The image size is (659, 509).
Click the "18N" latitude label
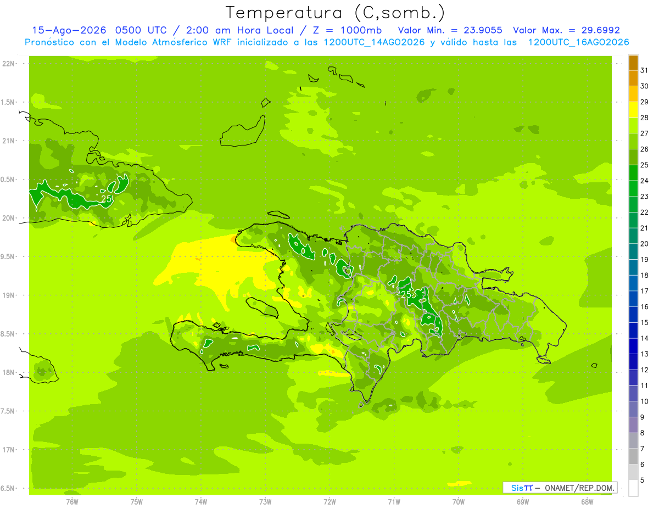tap(9, 373)
